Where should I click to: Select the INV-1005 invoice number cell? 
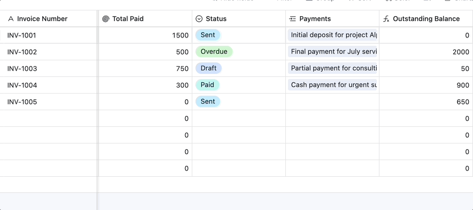[x=48, y=102]
